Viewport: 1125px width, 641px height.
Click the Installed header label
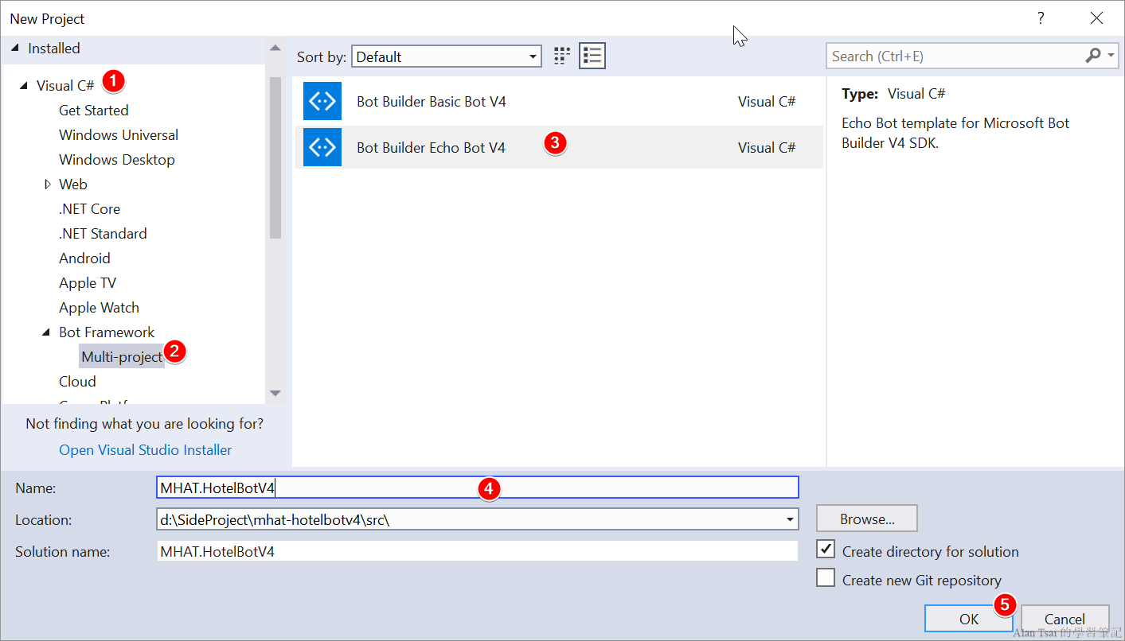click(x=54, y=49)
